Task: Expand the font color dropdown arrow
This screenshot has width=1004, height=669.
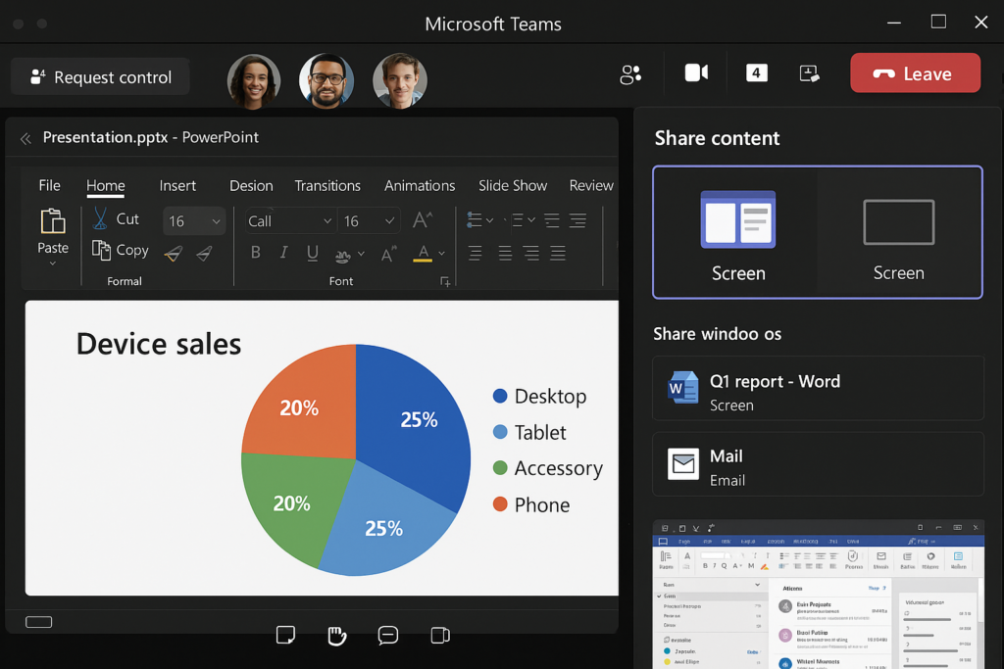Action: pyautogui.click(x=442, y=254)
